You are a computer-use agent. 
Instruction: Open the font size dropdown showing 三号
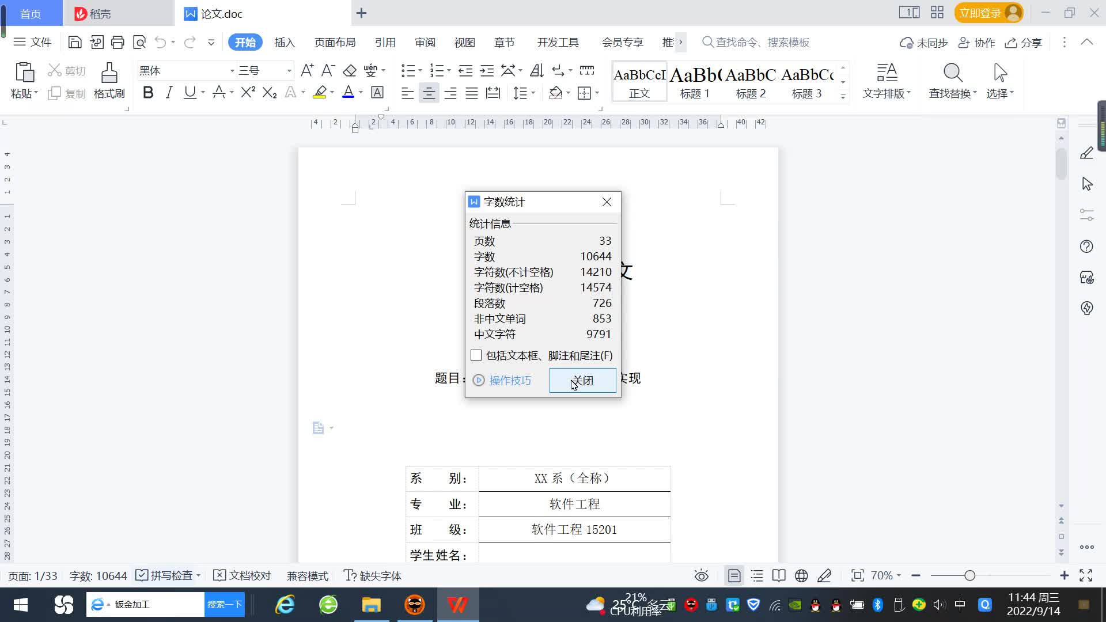pos(289,71)
